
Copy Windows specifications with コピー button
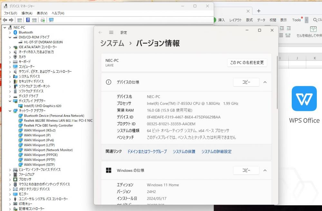[246, 170]
